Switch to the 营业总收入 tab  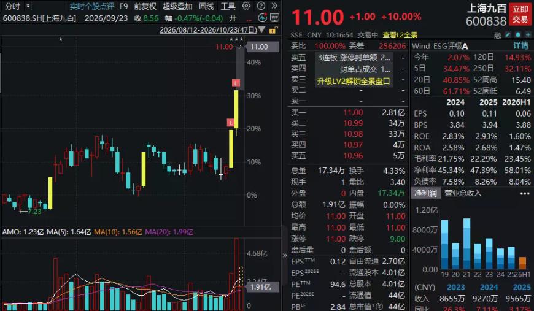click(x=463, y=193)
